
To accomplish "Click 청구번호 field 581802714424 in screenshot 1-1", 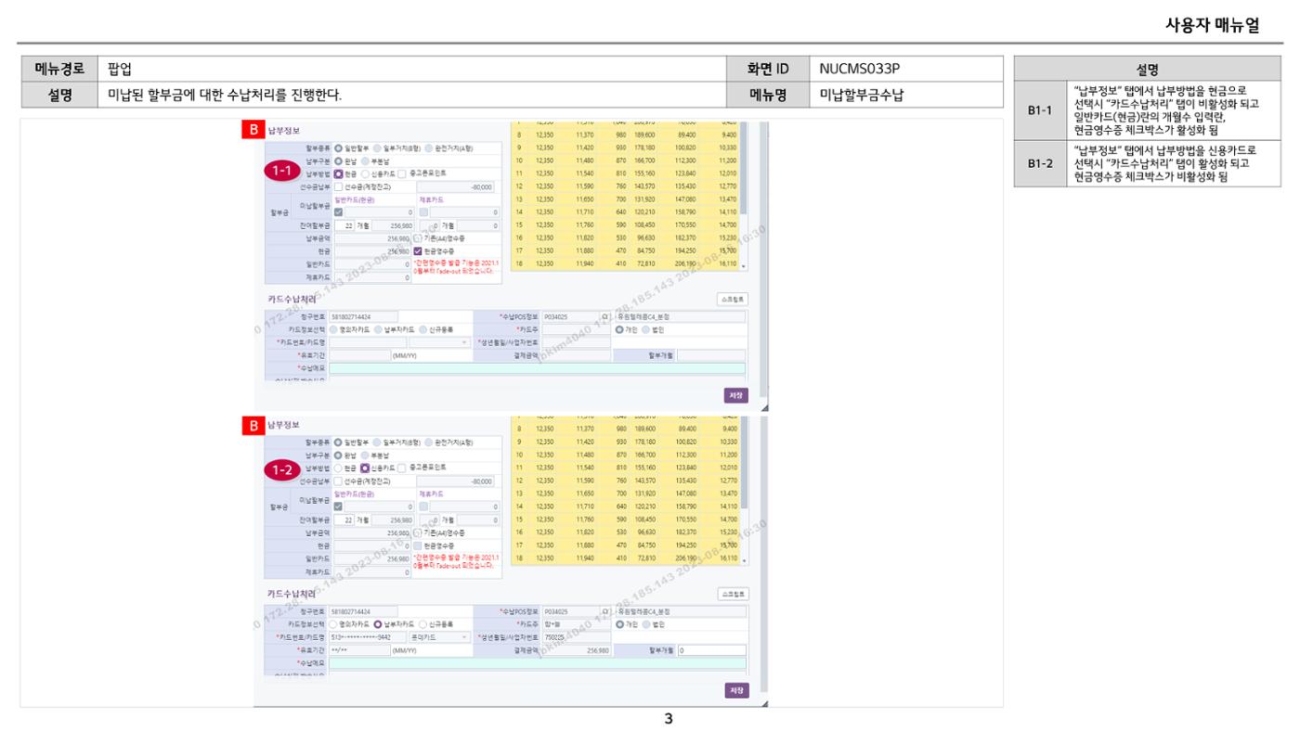I will pos(363,316).
